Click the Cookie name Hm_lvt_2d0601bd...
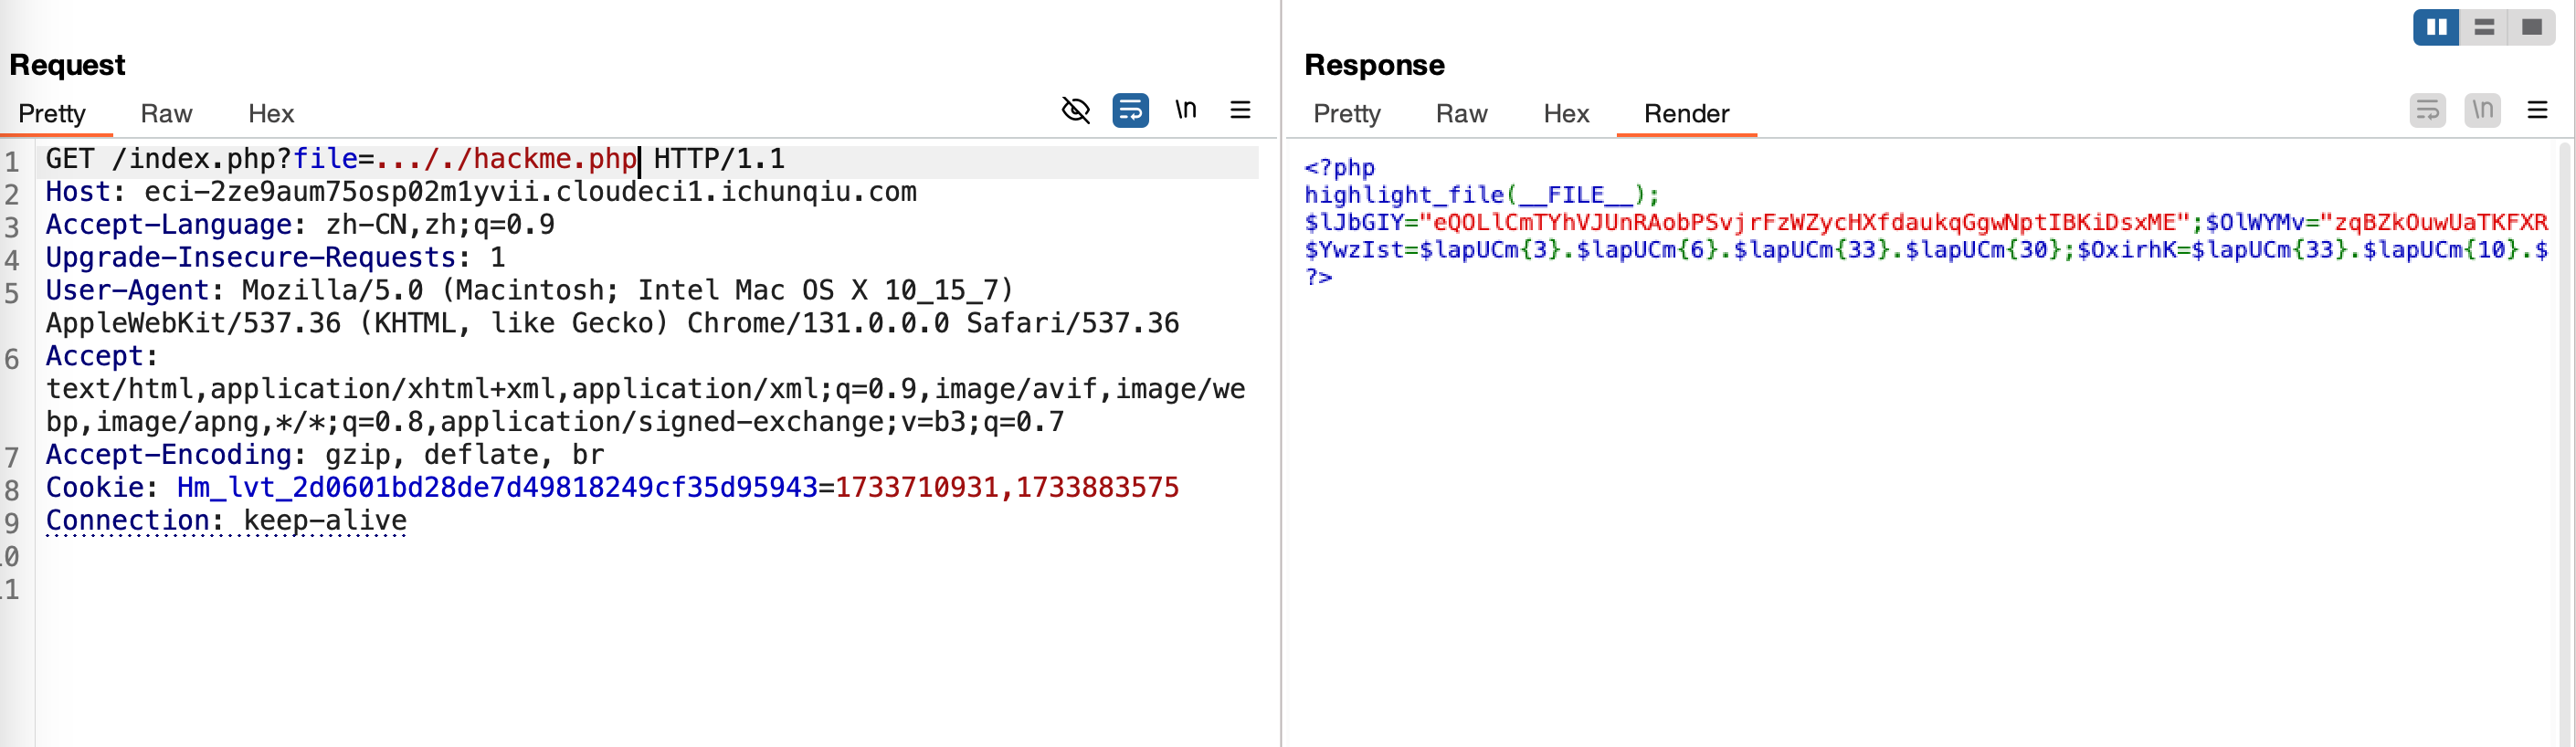Screen dimensions: 2576x747 [x=497, y=488]
